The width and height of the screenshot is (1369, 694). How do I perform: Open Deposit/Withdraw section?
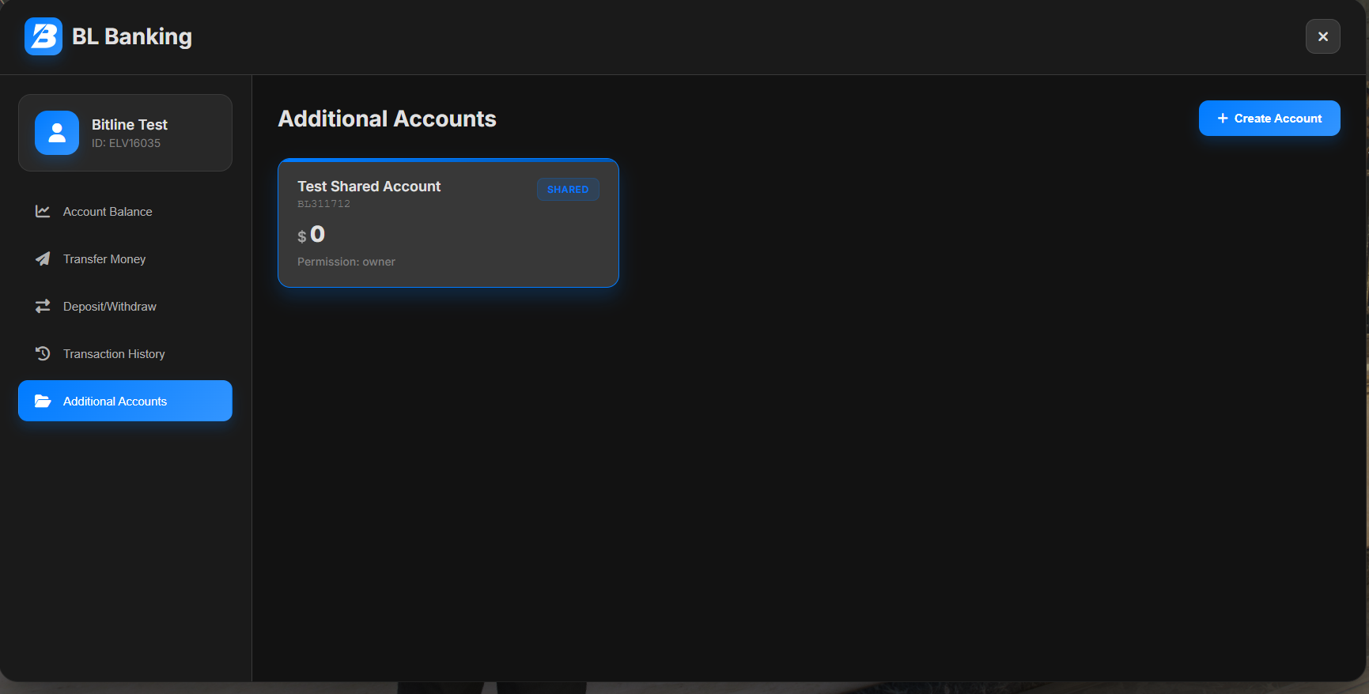125,306
